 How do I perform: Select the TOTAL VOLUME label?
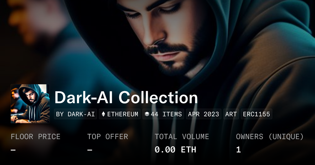(x=182, y=137)
